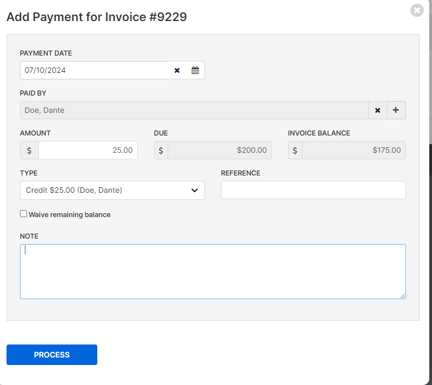Click the dollar sign beside the Amount field
The width and height of the screenshot is (432, 385).
[x=29, y=150]
